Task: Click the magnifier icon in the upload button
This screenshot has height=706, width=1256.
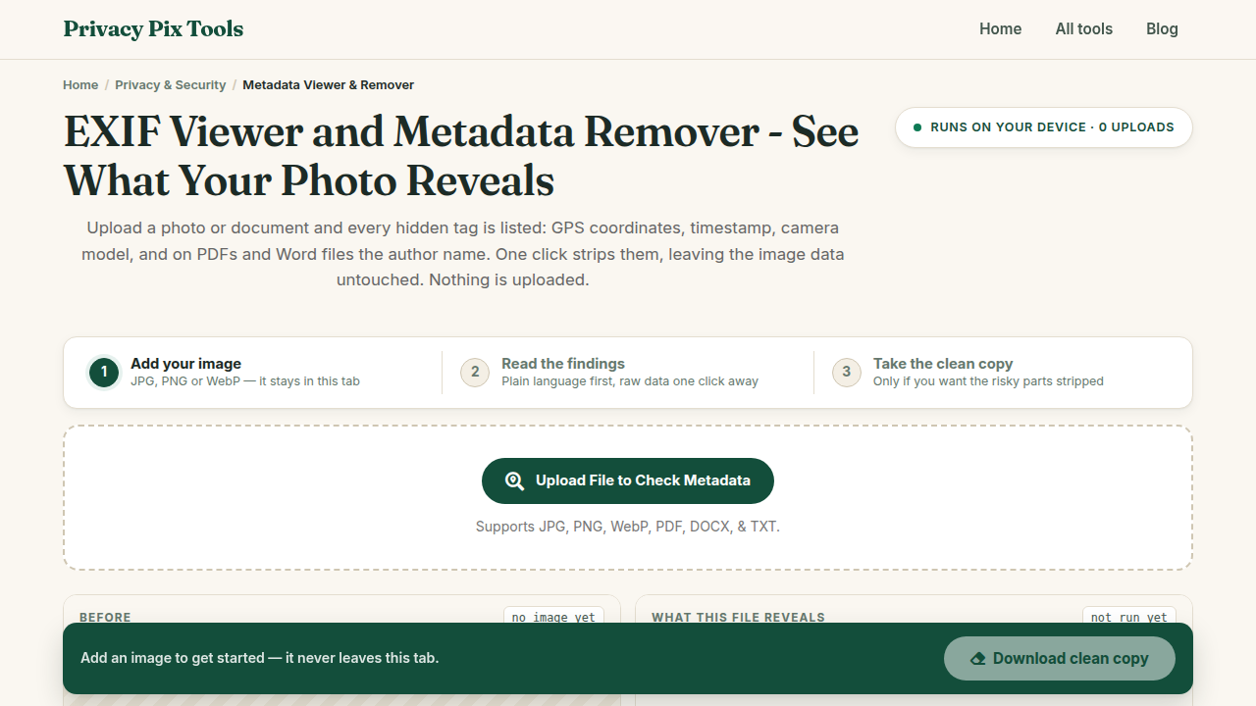Action: 514,480
